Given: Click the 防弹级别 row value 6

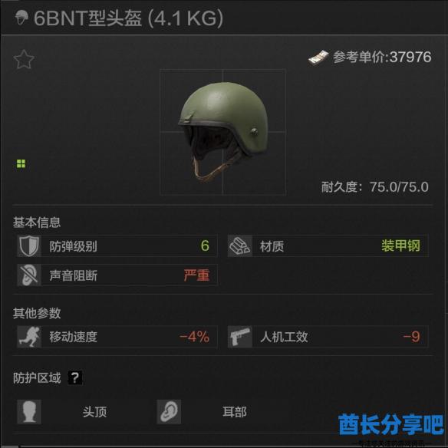Looking at the screenshot, I should click(x=205, y=245).
